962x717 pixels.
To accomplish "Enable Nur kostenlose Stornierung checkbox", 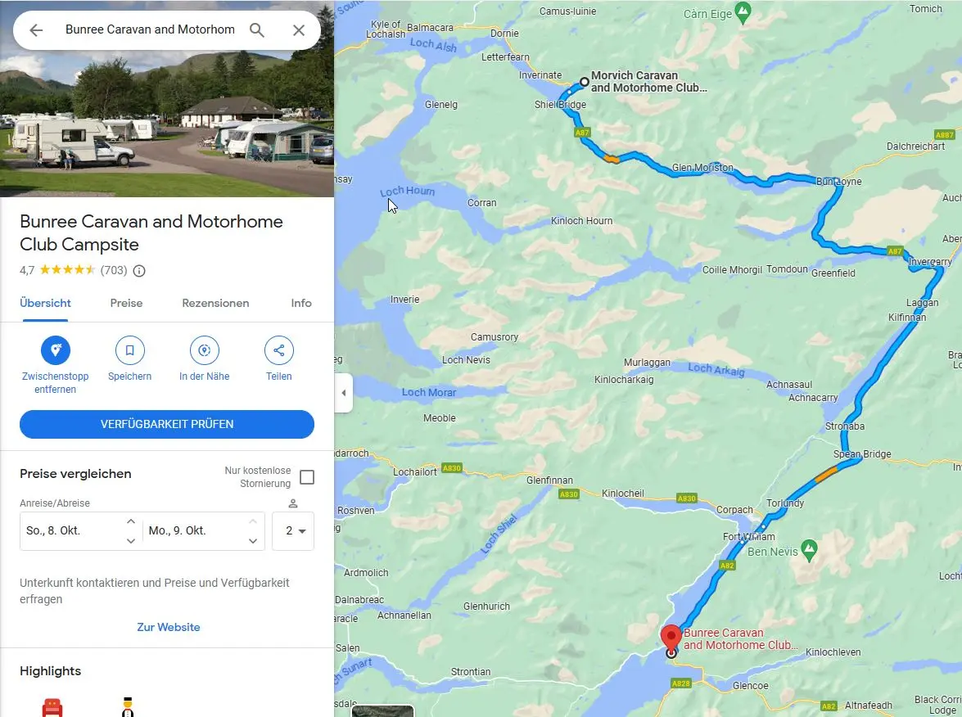I will point(307,477).
